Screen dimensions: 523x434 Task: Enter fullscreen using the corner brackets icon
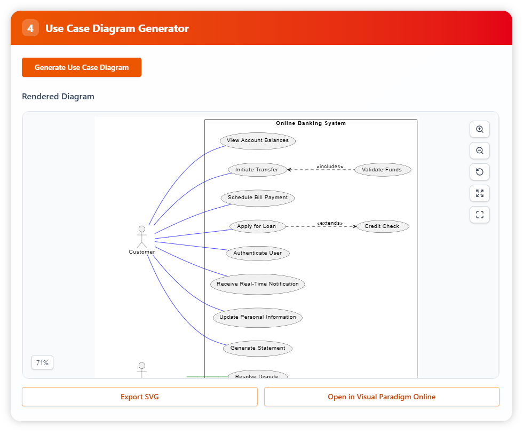(479, 215)
